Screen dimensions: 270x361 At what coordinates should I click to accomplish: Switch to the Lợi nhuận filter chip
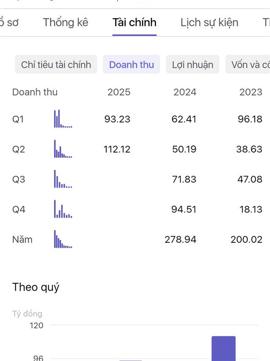click(x=193, y=64)
